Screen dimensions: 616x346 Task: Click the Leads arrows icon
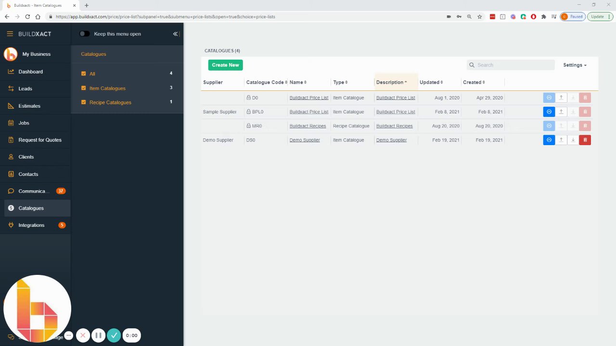click(11, 88)
